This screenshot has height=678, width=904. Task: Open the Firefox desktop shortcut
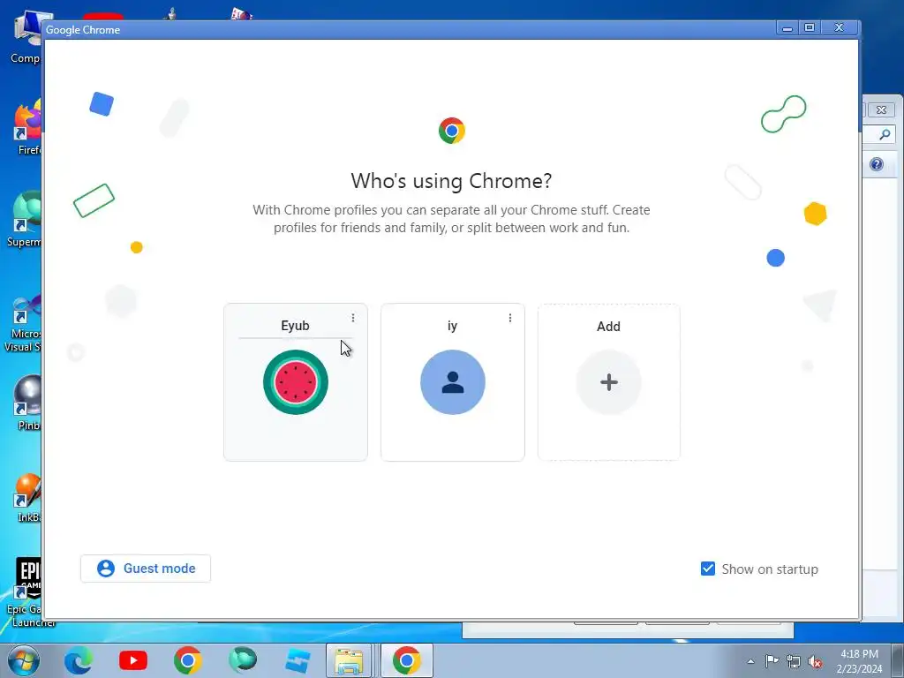pos(26,128)
